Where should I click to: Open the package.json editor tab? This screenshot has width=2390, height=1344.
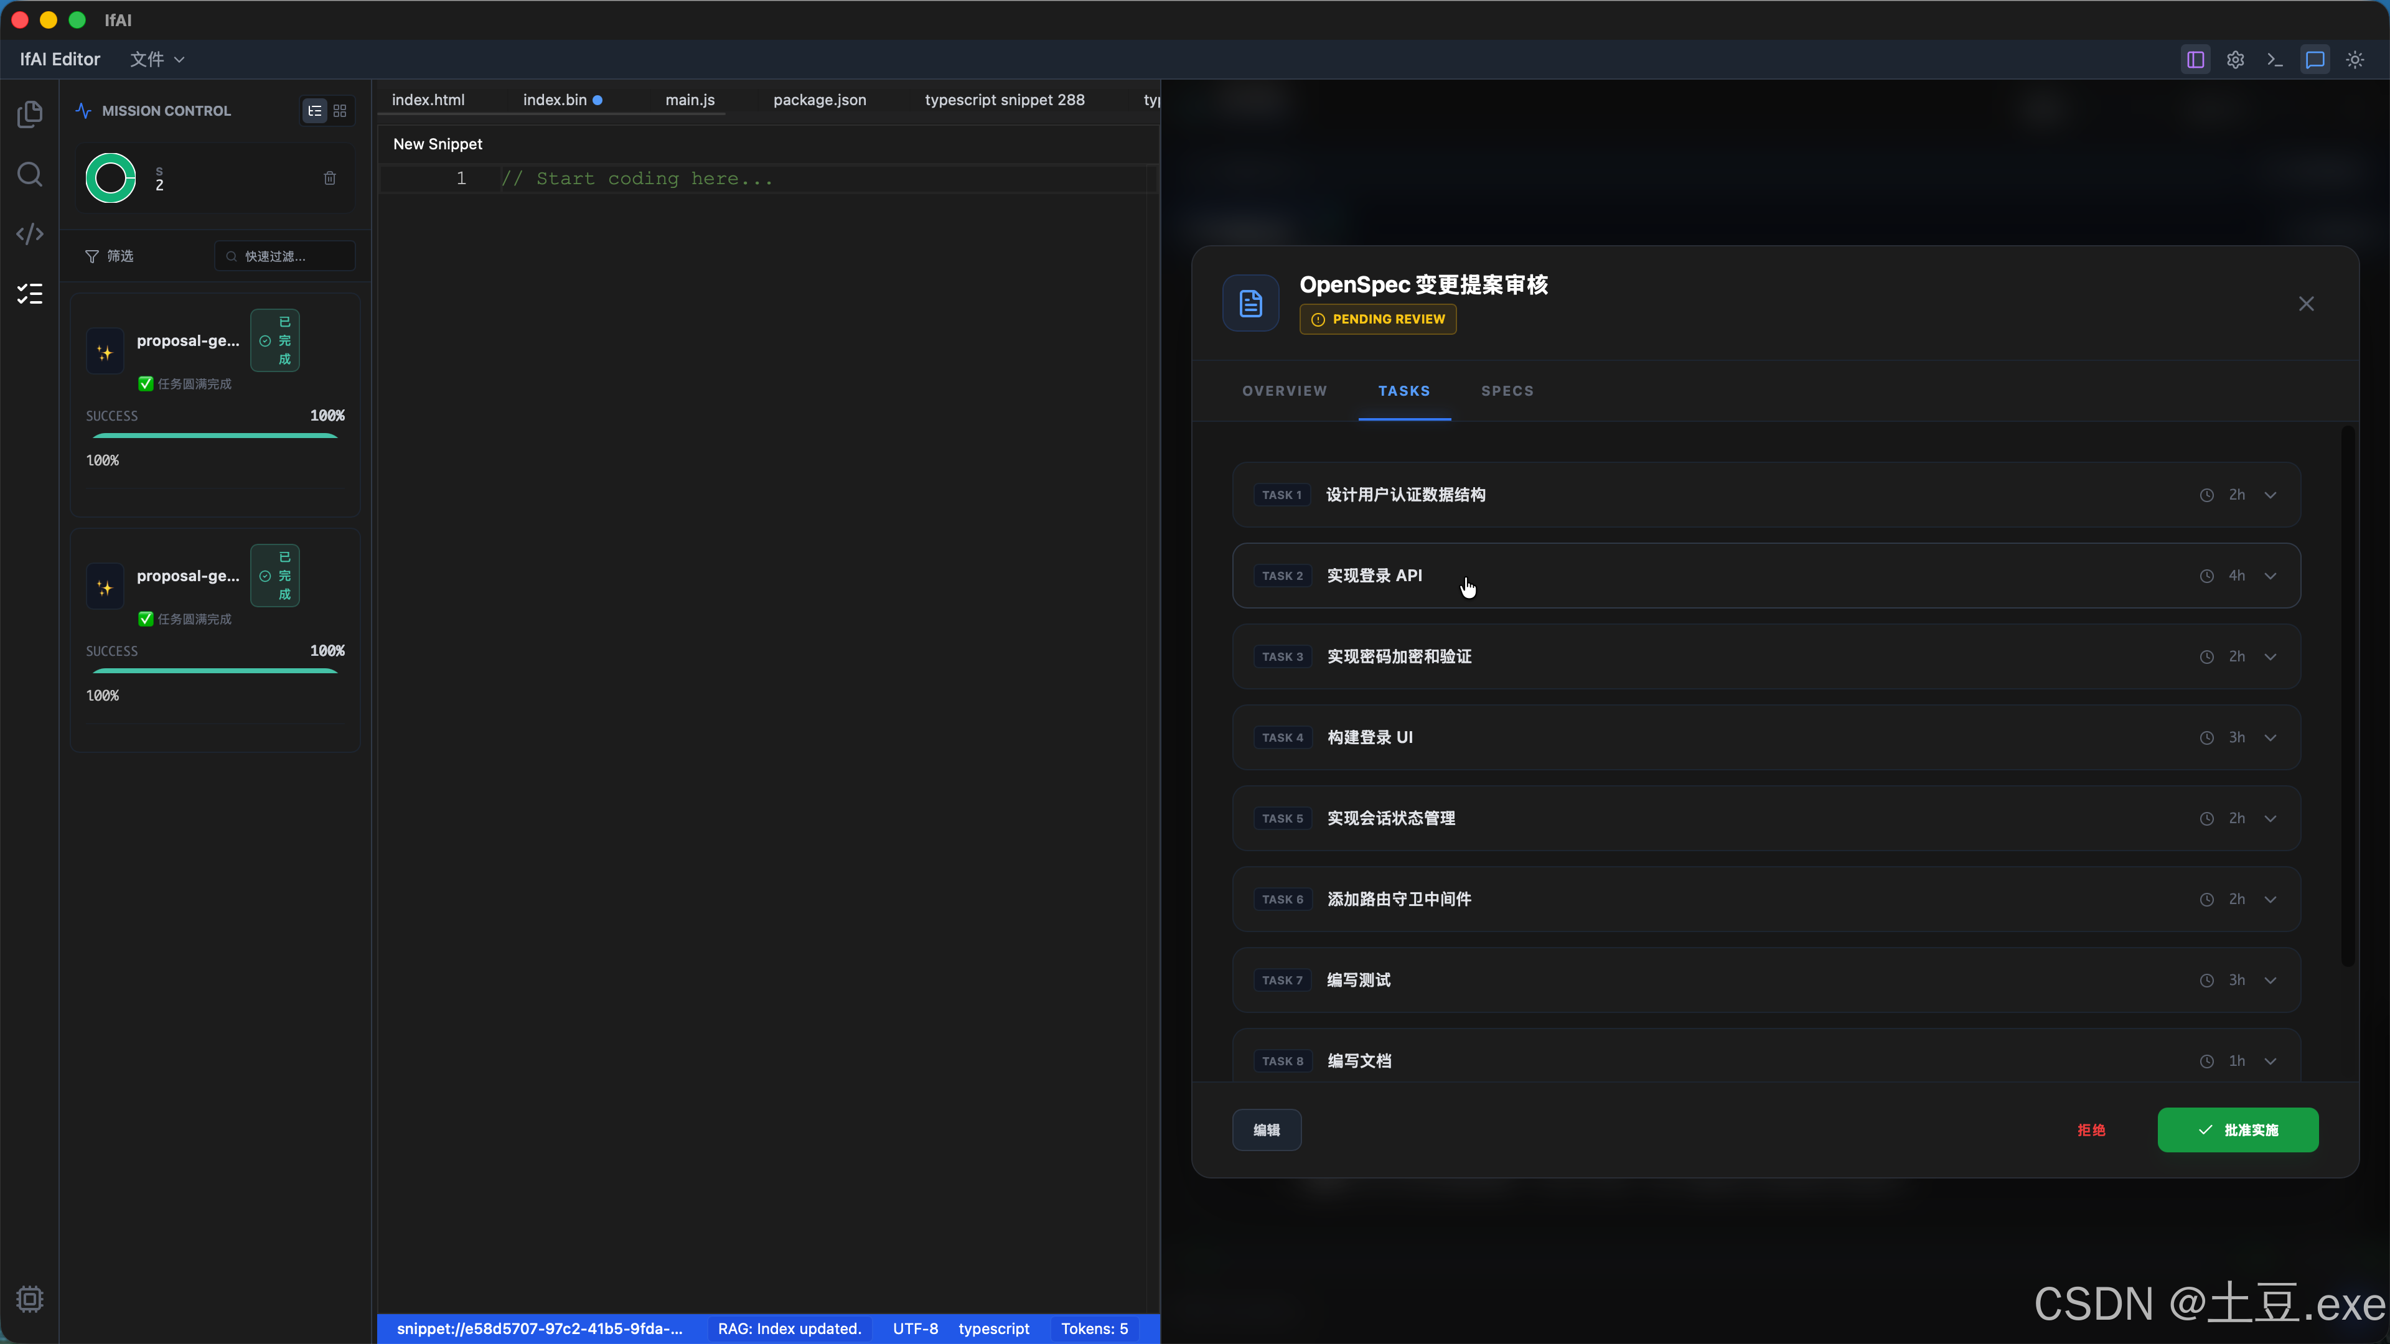pyautogui.click(x=819, y=100)
